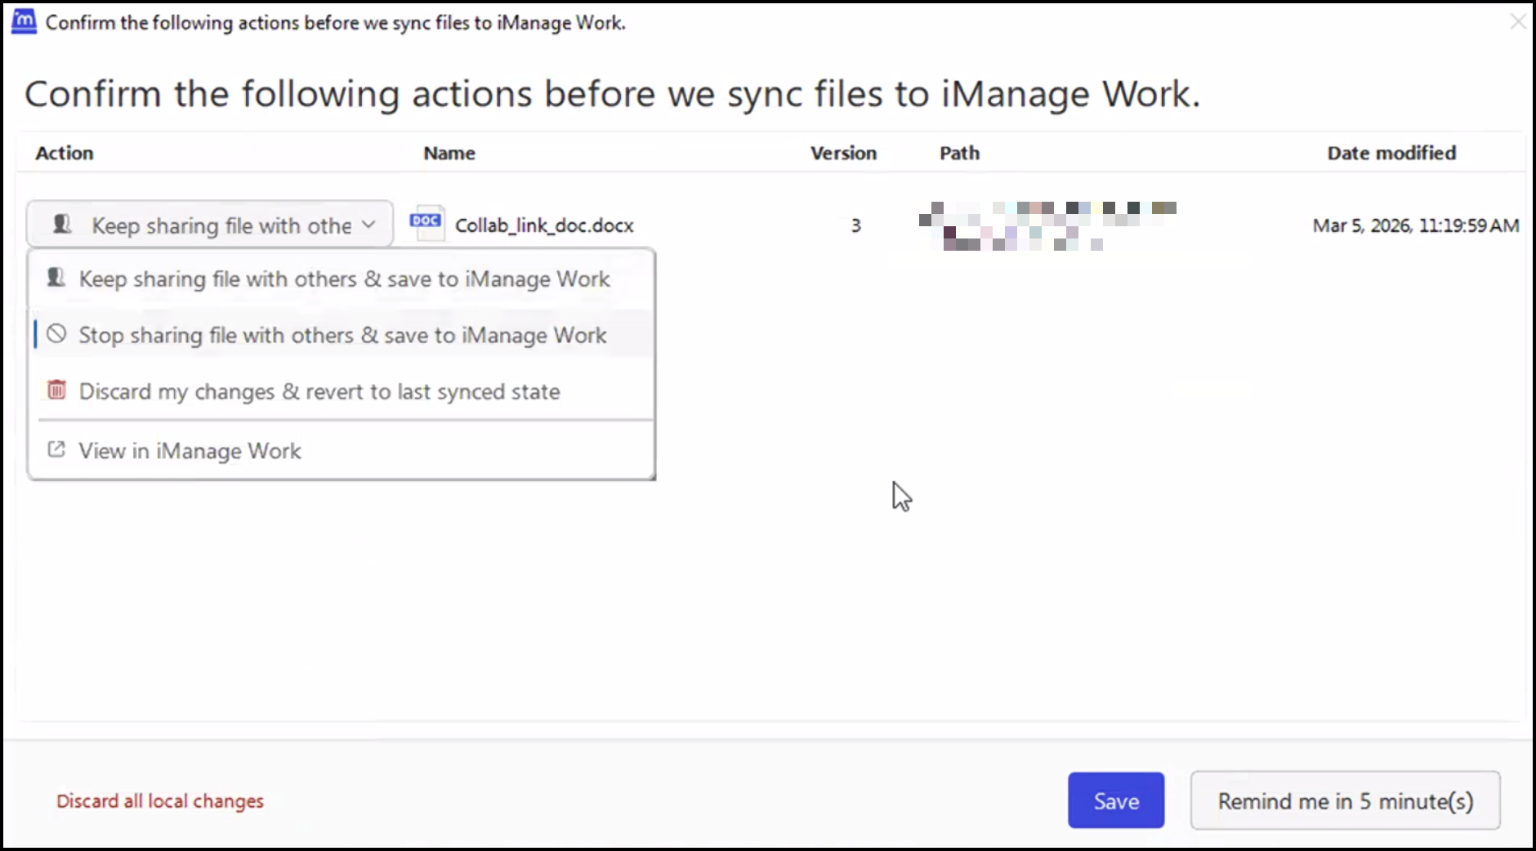Click the Name column header

(449, 153)
